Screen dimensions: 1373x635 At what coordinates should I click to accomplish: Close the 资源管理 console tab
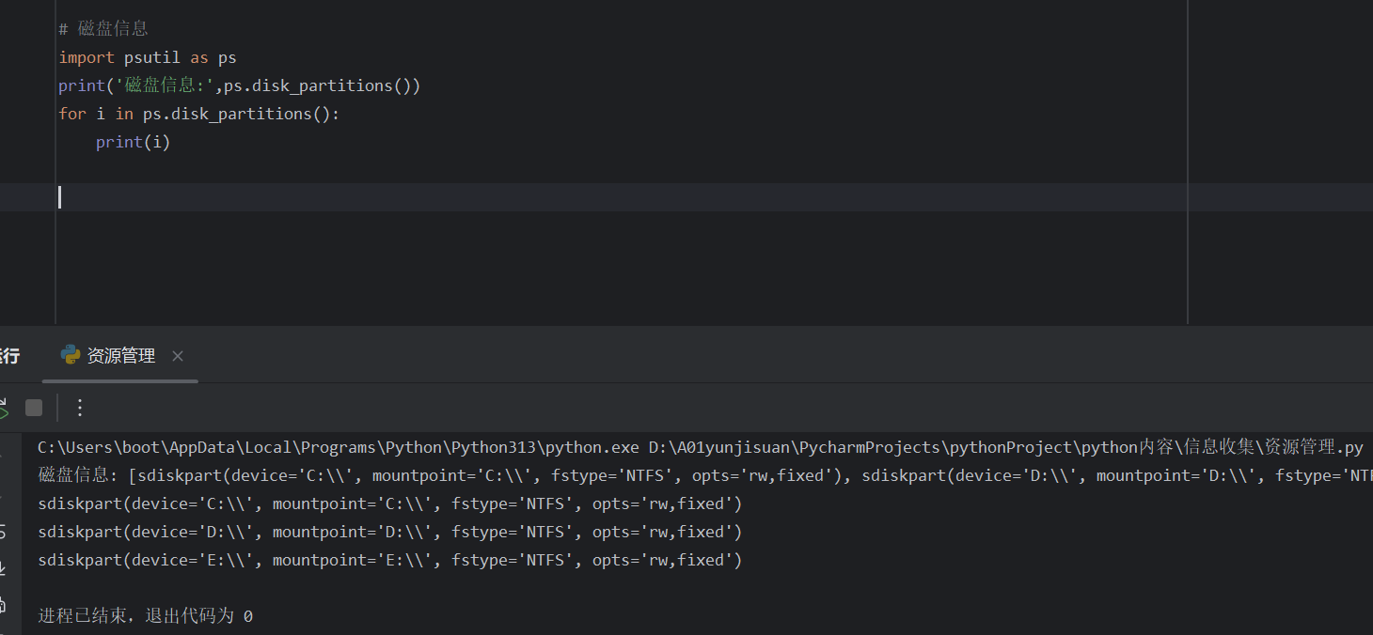point(177,356)
